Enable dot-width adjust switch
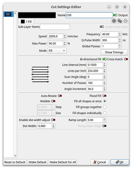The height and width of the screenshot is (169, 132). pyautogui.click(x=53, y=120)
